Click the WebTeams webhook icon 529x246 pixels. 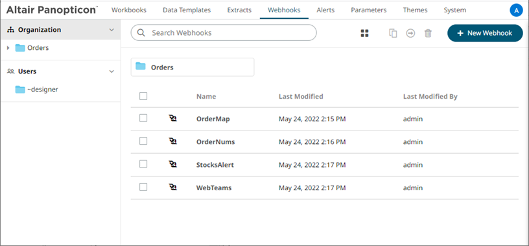(172, 187)
